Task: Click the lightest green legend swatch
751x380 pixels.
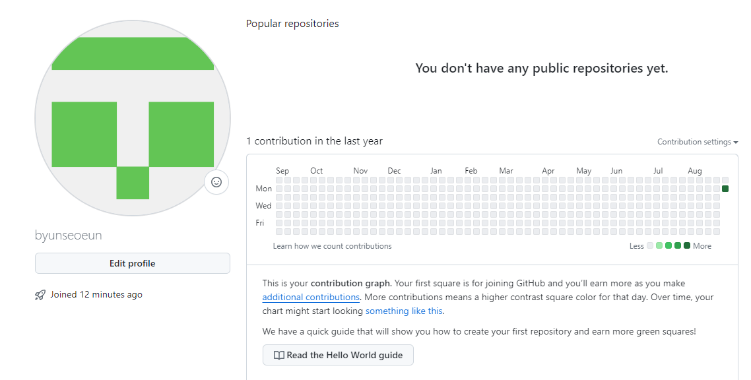Action: coord(659,246)
